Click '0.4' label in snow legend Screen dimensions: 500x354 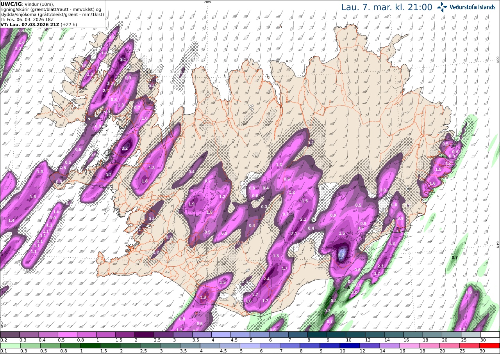42,340
